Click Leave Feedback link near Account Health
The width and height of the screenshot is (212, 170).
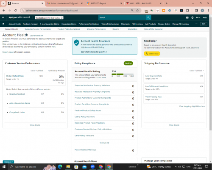click(36, 36)
